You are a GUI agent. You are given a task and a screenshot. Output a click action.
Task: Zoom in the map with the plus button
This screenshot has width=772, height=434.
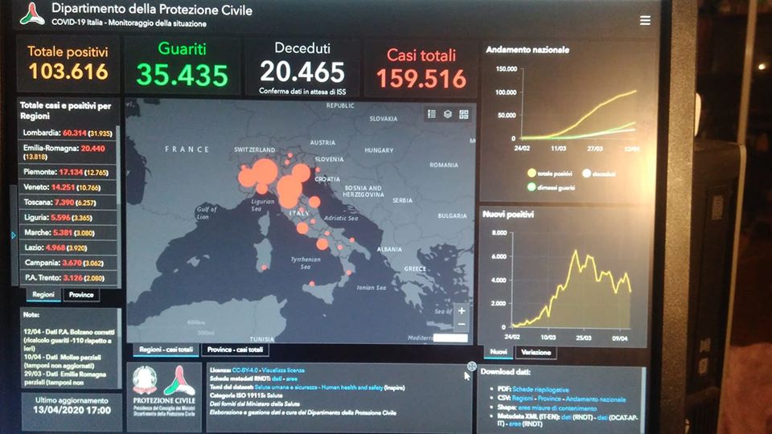pos(462,311)
